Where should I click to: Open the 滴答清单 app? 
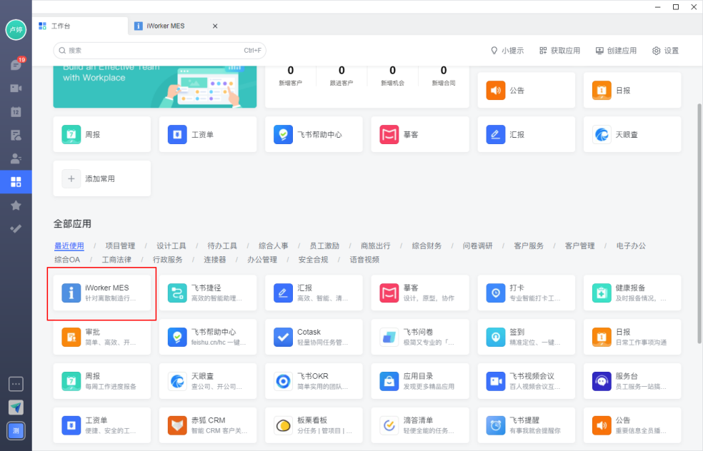[420, 425]
